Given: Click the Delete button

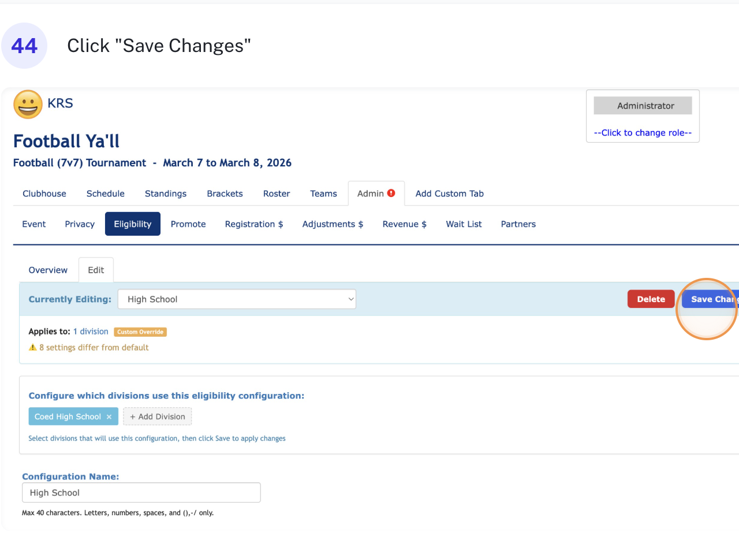Looking at the screenshot, I should (651, 299).
